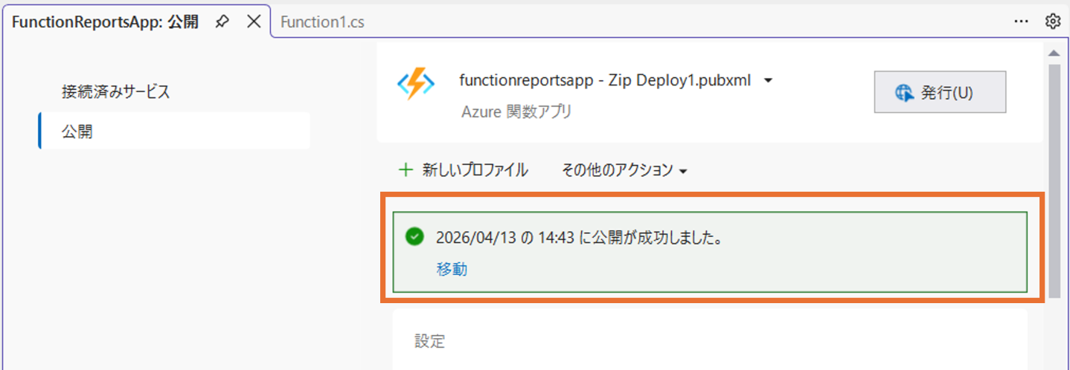Open 接続済みサービス in the sidebar
Image resolution: width=1070 pixels, height=370 pixels.
tap(116, 92)
